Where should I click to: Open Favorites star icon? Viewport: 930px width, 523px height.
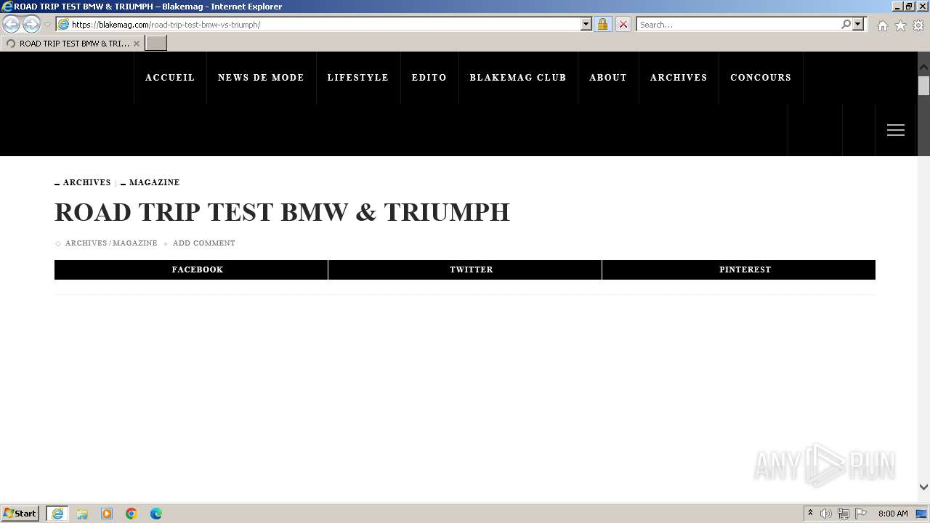900,25
